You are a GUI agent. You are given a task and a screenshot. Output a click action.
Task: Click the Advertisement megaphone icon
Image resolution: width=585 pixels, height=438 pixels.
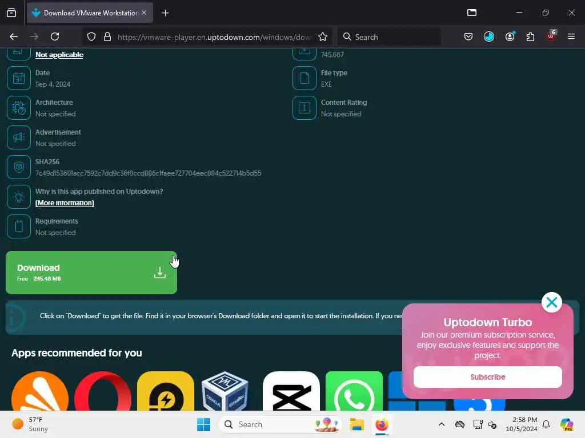tap(19, 137)
